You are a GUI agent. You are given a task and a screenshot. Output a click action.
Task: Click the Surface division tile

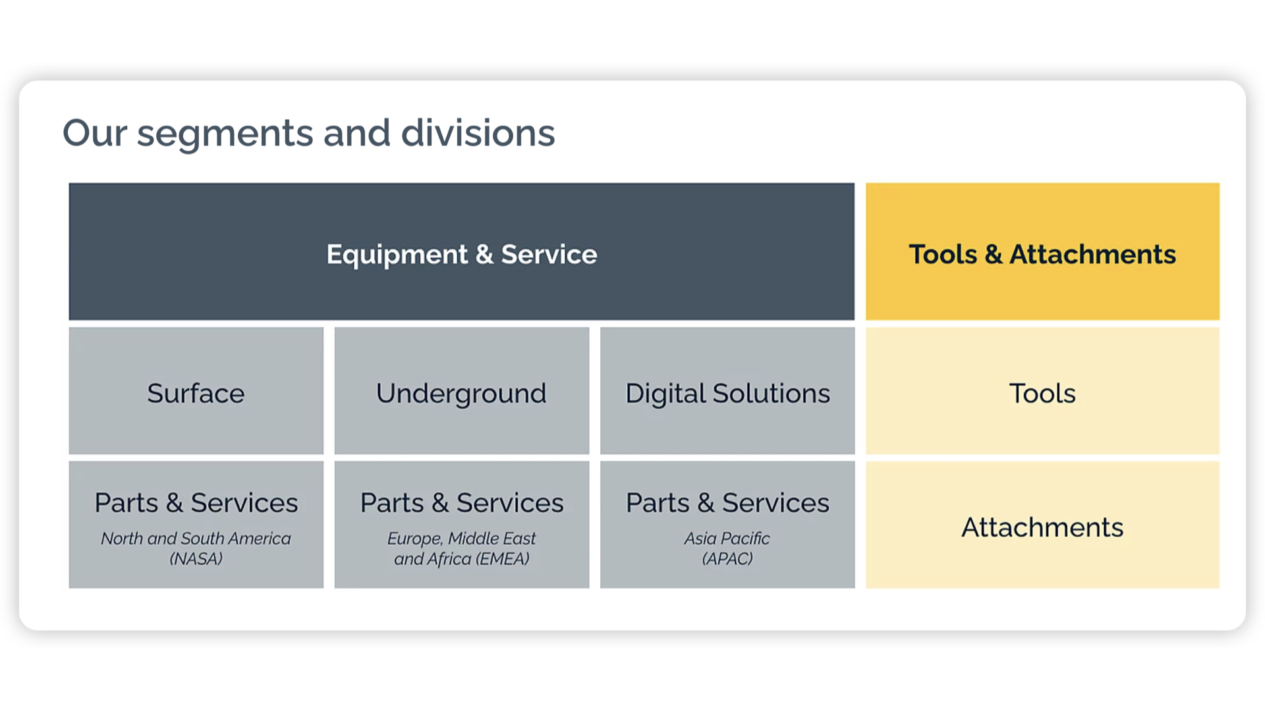tap(196, 391)
